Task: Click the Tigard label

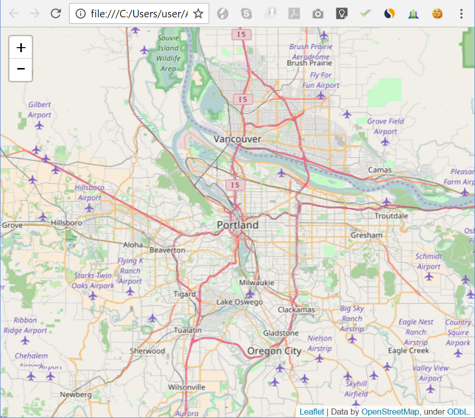Action: click(x=184, y=294)
